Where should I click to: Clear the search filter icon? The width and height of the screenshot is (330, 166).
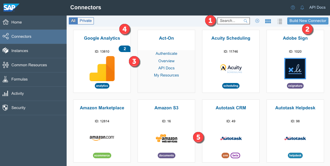tap(257, 21)
